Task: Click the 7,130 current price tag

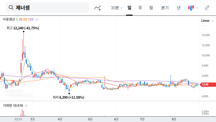Action: pos(204,85)
